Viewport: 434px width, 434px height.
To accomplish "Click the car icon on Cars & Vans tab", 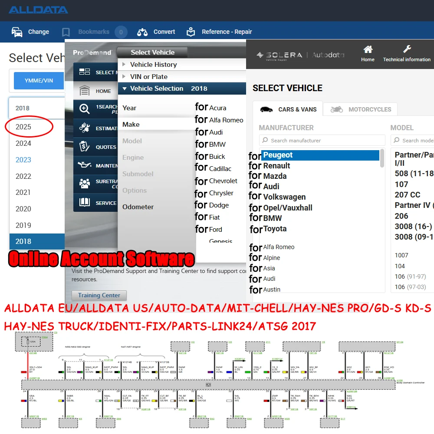I will (266, 110).
